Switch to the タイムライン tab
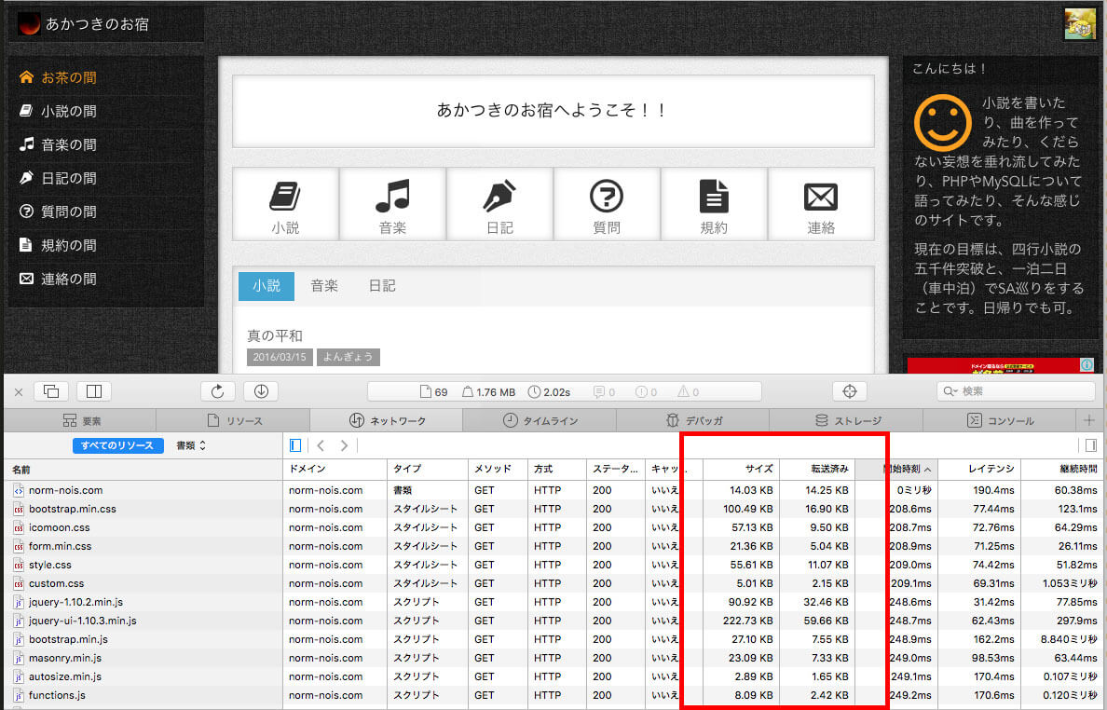This screenshot has width=1107, height=710. (540, 420)
